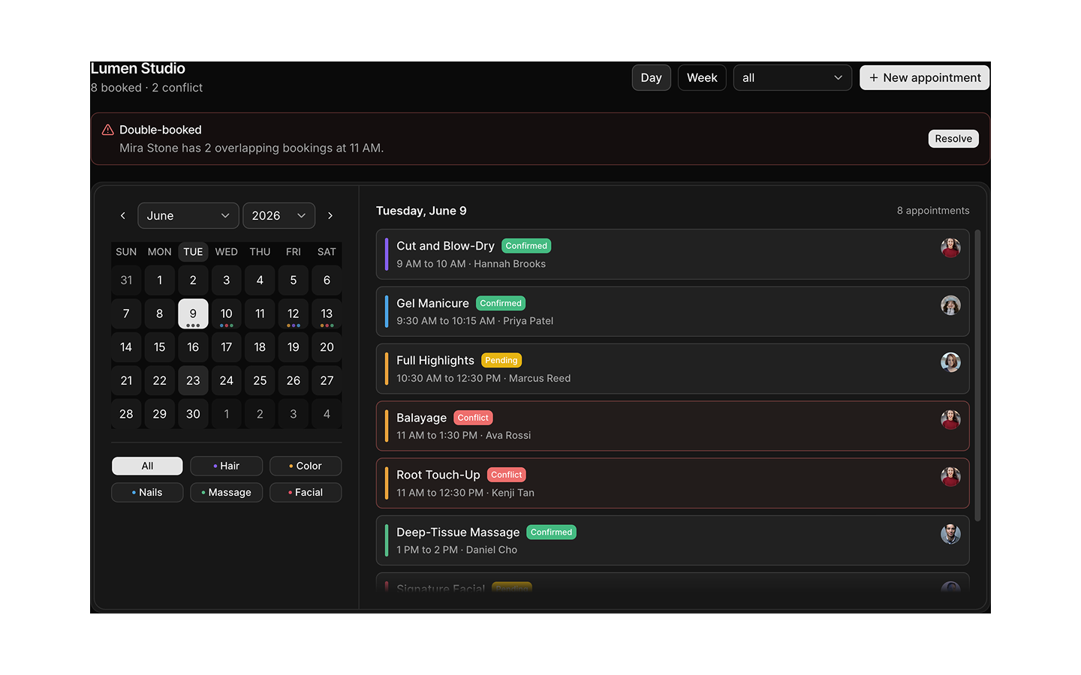Select June 12 in the calendar
Image resolution: width=1081 pixels, height=675 pixels.
pos(294,314)
